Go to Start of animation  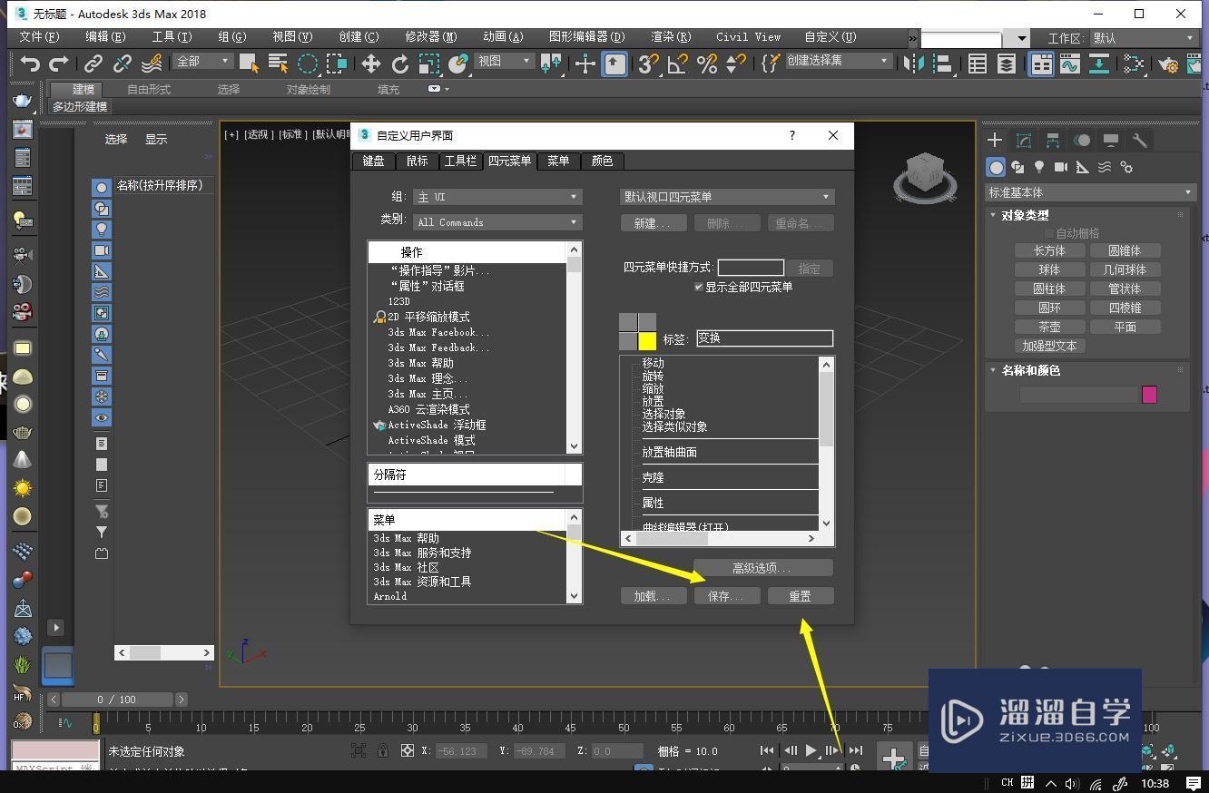pos(767,750)
